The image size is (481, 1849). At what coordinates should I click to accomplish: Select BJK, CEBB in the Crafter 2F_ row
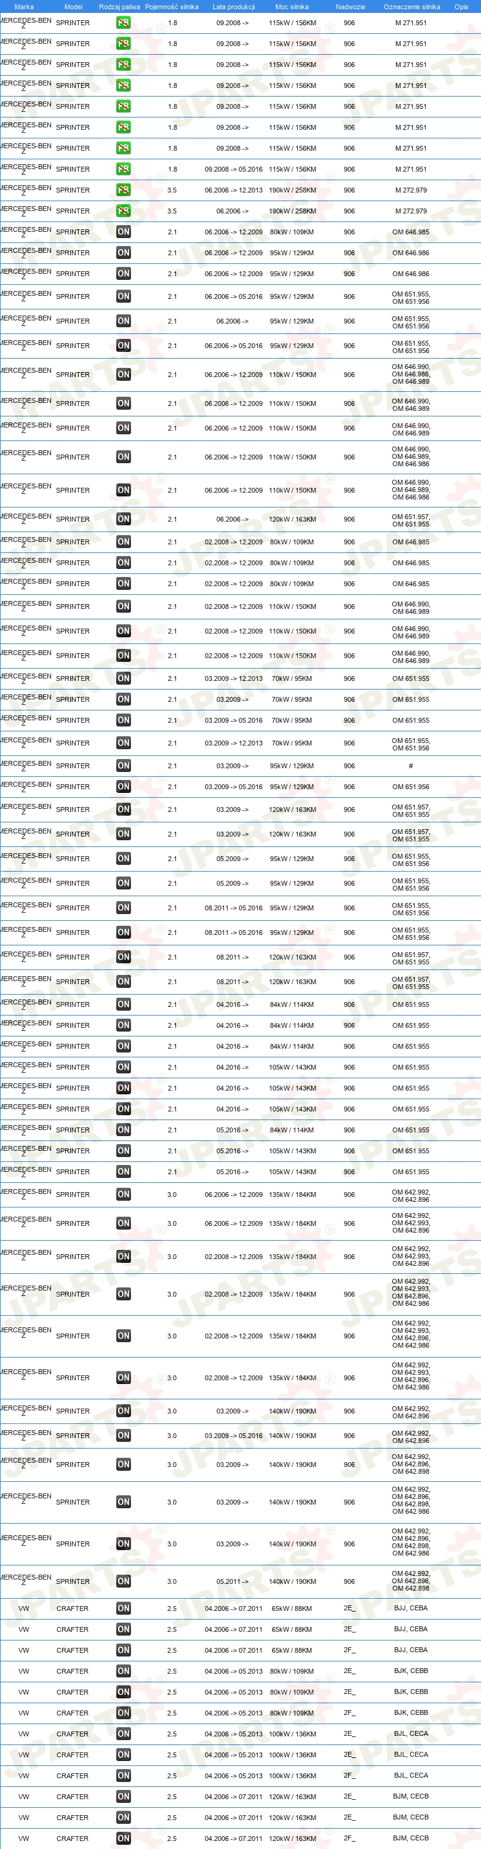[411, 1712]
